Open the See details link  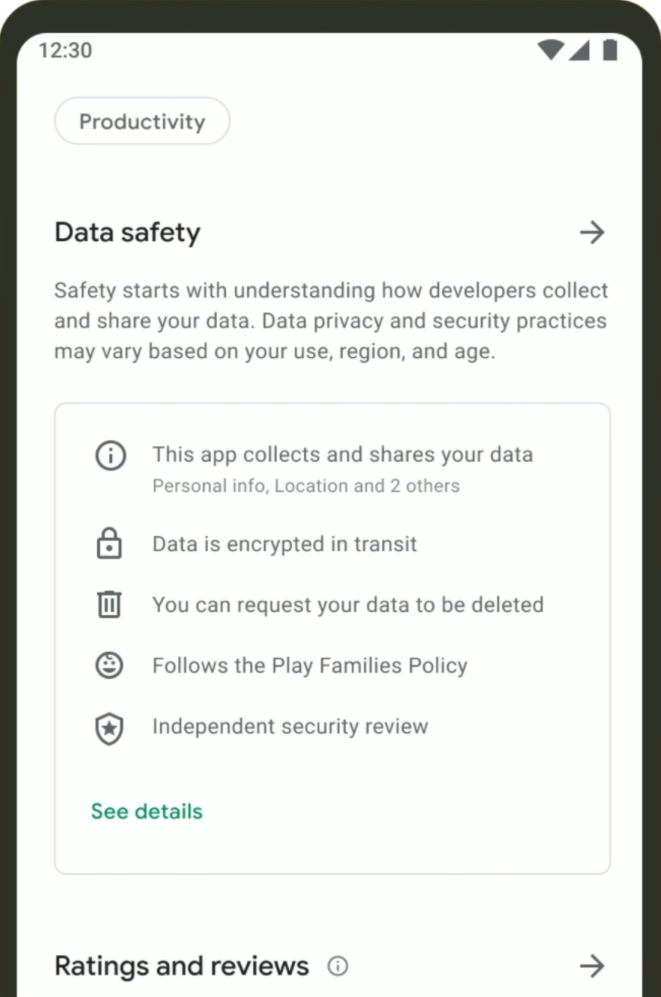click(x=147, y=811)
